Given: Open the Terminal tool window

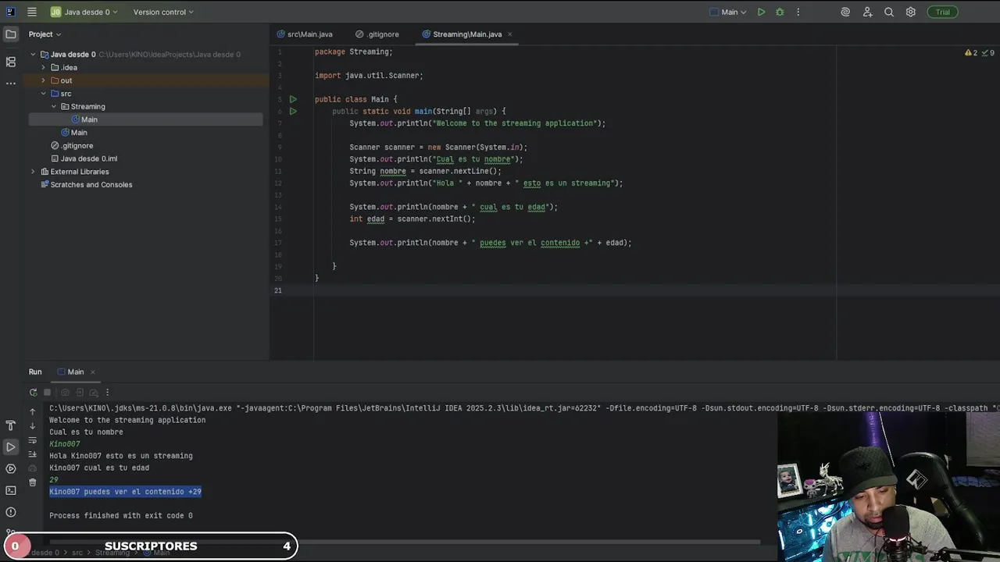Looking at the screenshot, I should click(11, 490).
